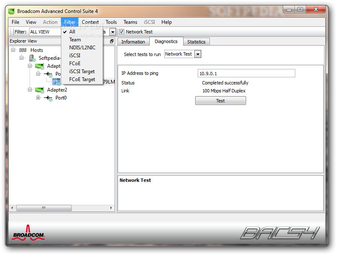Click the ALL VIEW filter box
This screenshot has height=255, width=337.
pos(45,32)
